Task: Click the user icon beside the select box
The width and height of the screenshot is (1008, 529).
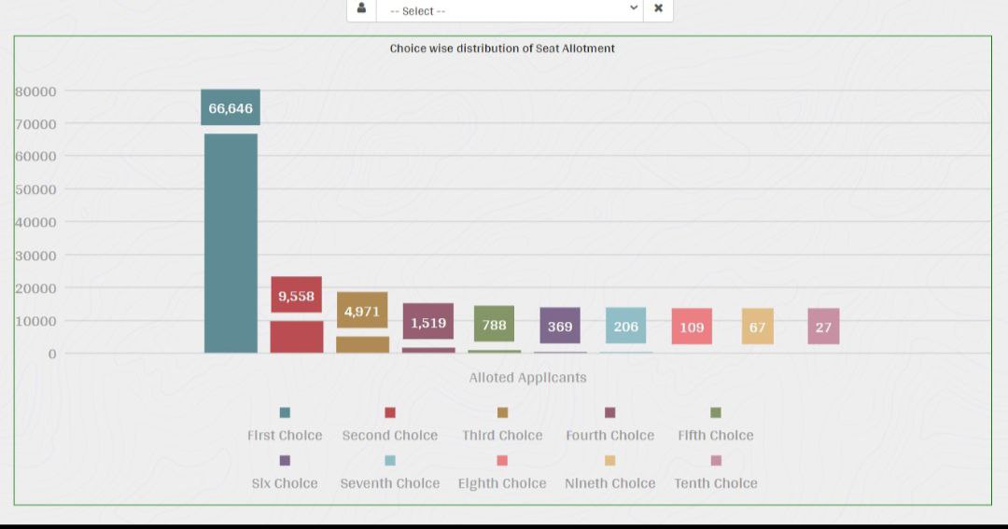Action: pyautogui.click(x=361, y=8)
